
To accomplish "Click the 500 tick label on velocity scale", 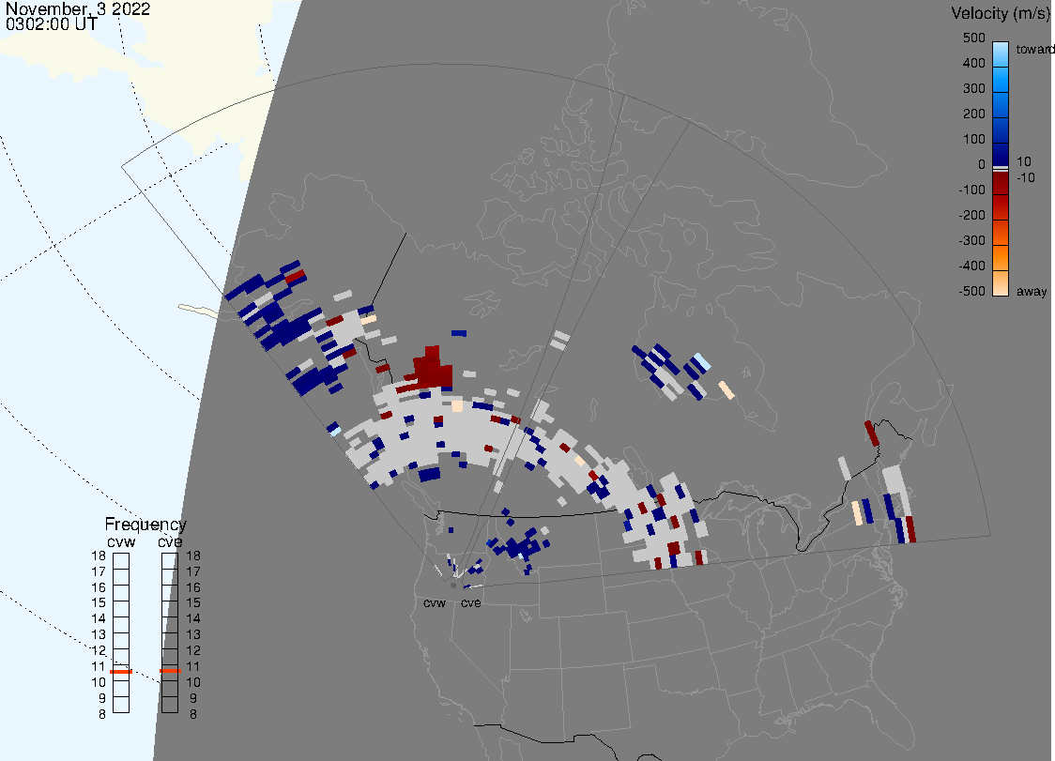I will pos(973,38).
